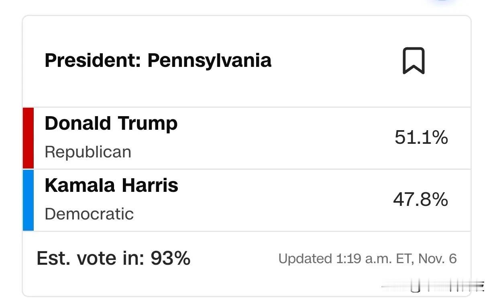The height and width of the screenshot is (300, 493).
Task: Click the blue Democratic color bar
Action: (28, 200)
